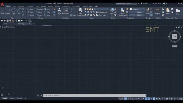Open the object color ByLayer dropdown

[137, 9]
